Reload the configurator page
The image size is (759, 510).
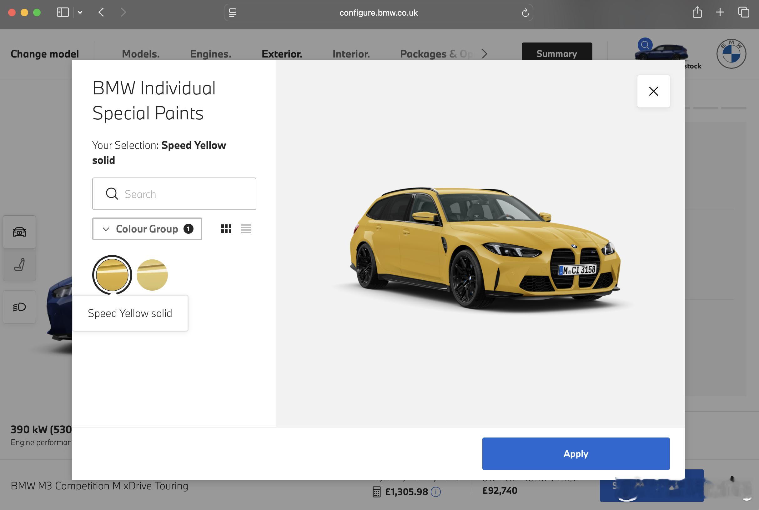(x=525, y=13)
